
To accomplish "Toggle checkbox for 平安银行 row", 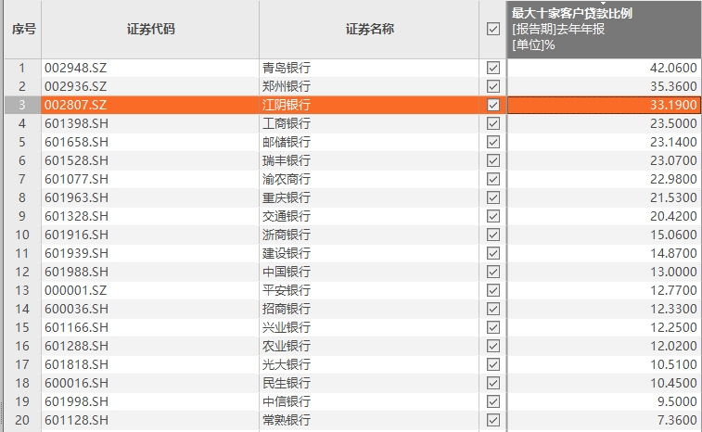I will tap(492, 290).
